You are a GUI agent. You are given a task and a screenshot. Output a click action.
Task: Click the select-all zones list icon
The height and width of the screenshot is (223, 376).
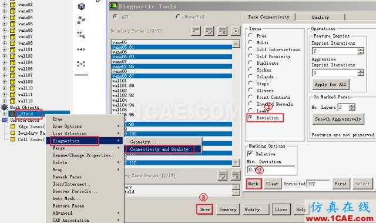209,31
